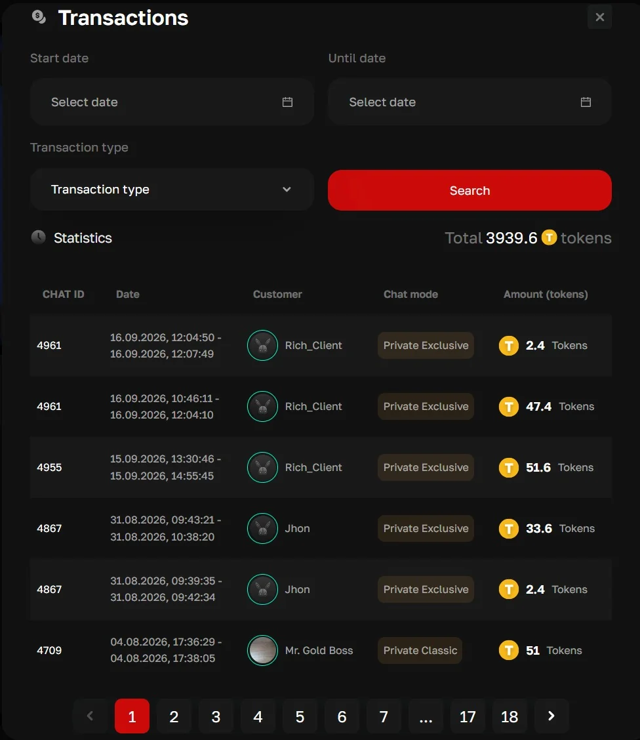Click Rich_Client avatar in the 13:30:46 row
The width and height of the screenshot is (640, 740).
(262, 467)
